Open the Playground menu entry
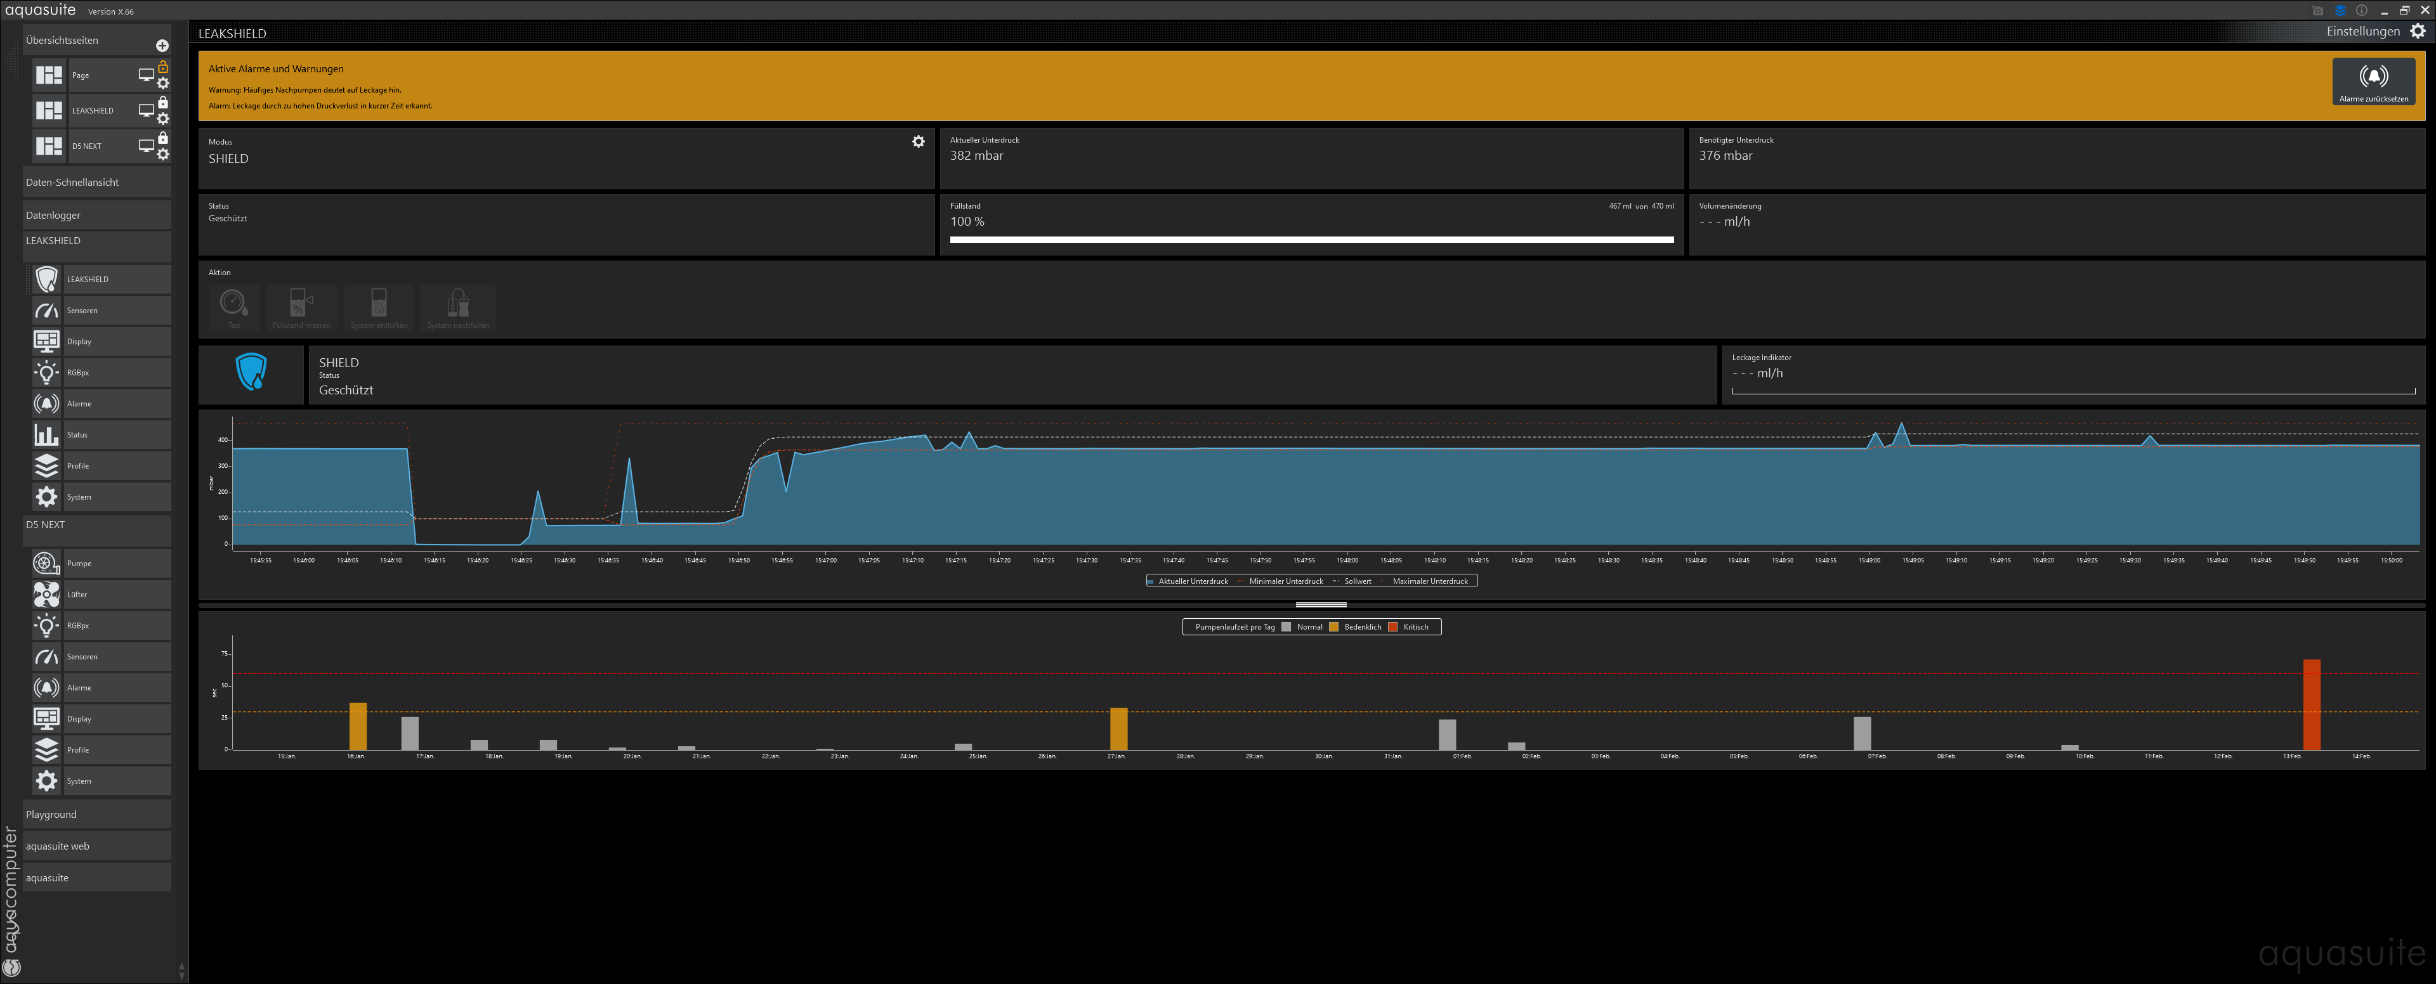Screen dimensions: 2436x984 52,815
